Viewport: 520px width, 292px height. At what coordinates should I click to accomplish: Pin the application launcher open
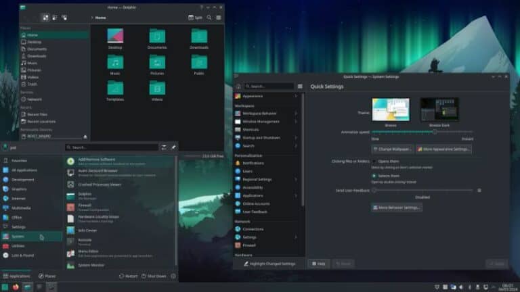[173, 147]
